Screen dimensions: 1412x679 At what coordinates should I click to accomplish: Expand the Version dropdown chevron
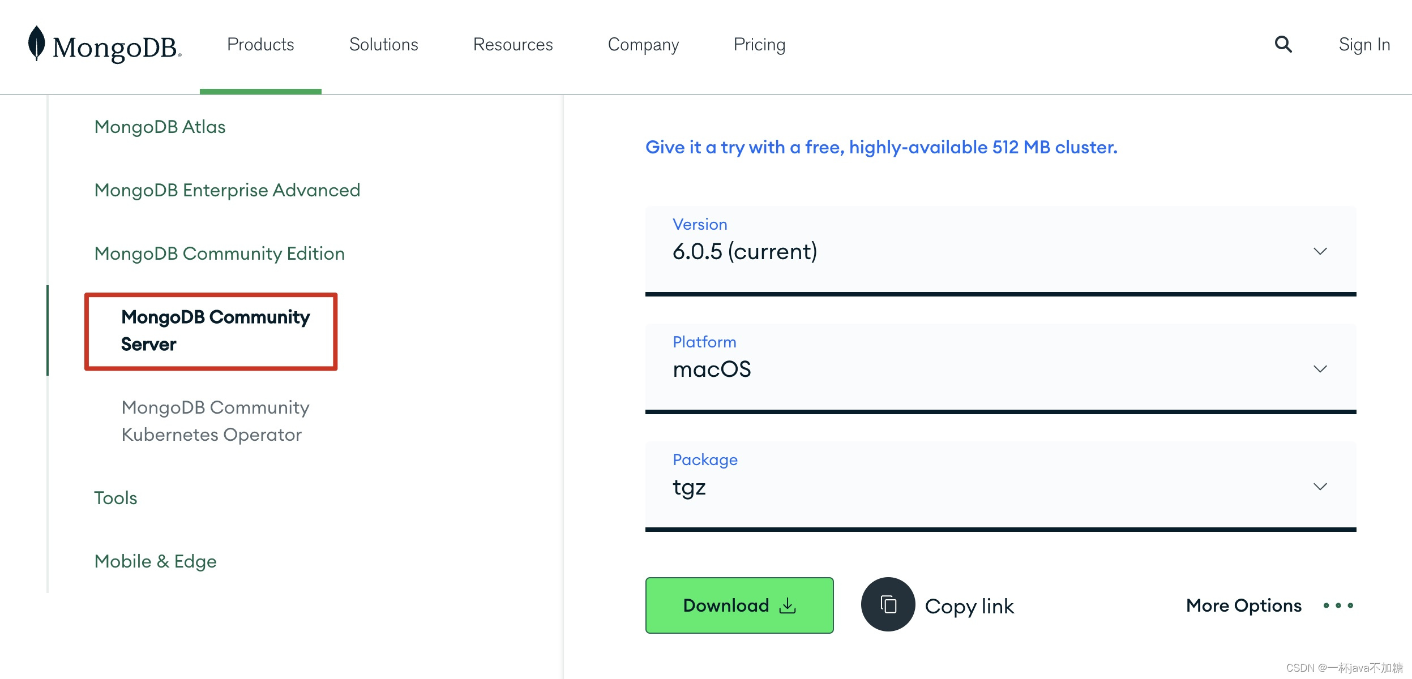coord(1320,251)
